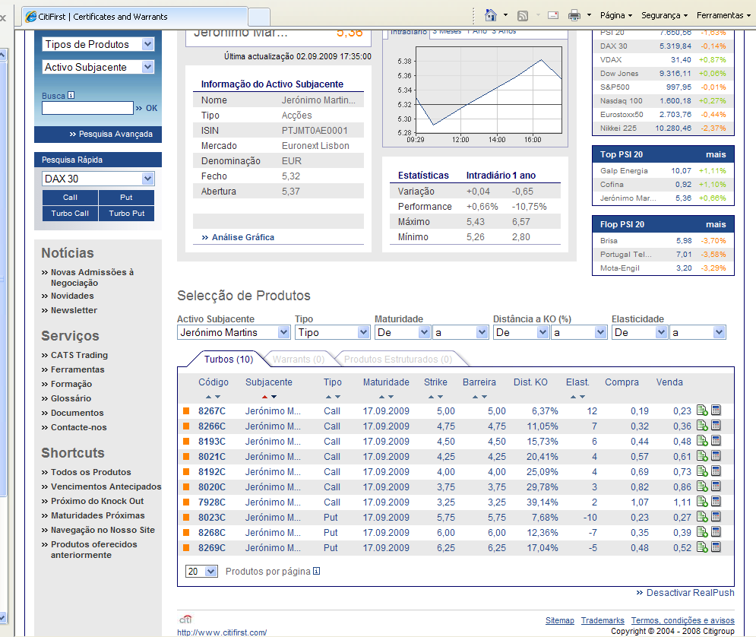Viewport: 756px width, 637px height.
Task: Click the Print icon in the toolbar
Action: (x=574, y=15)
